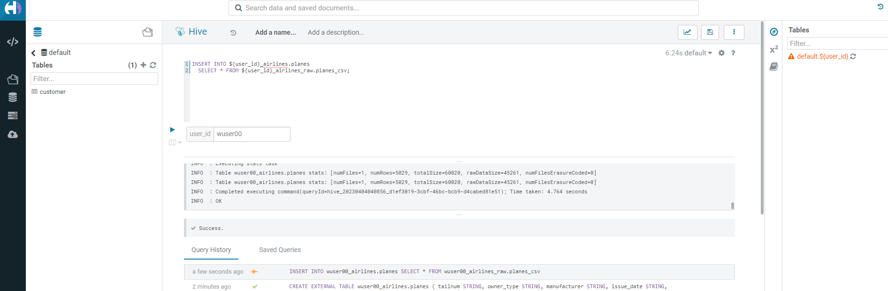
Task: Click the 'Completed executing command' log line
Action: 389,191
